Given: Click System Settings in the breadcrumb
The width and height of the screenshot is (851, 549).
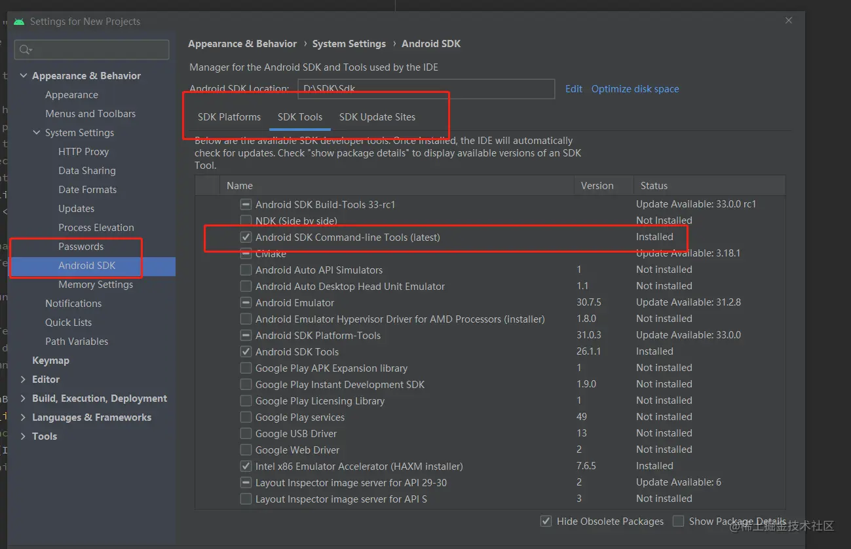Looking at the screenshot, I should click(x=349, y=44).
